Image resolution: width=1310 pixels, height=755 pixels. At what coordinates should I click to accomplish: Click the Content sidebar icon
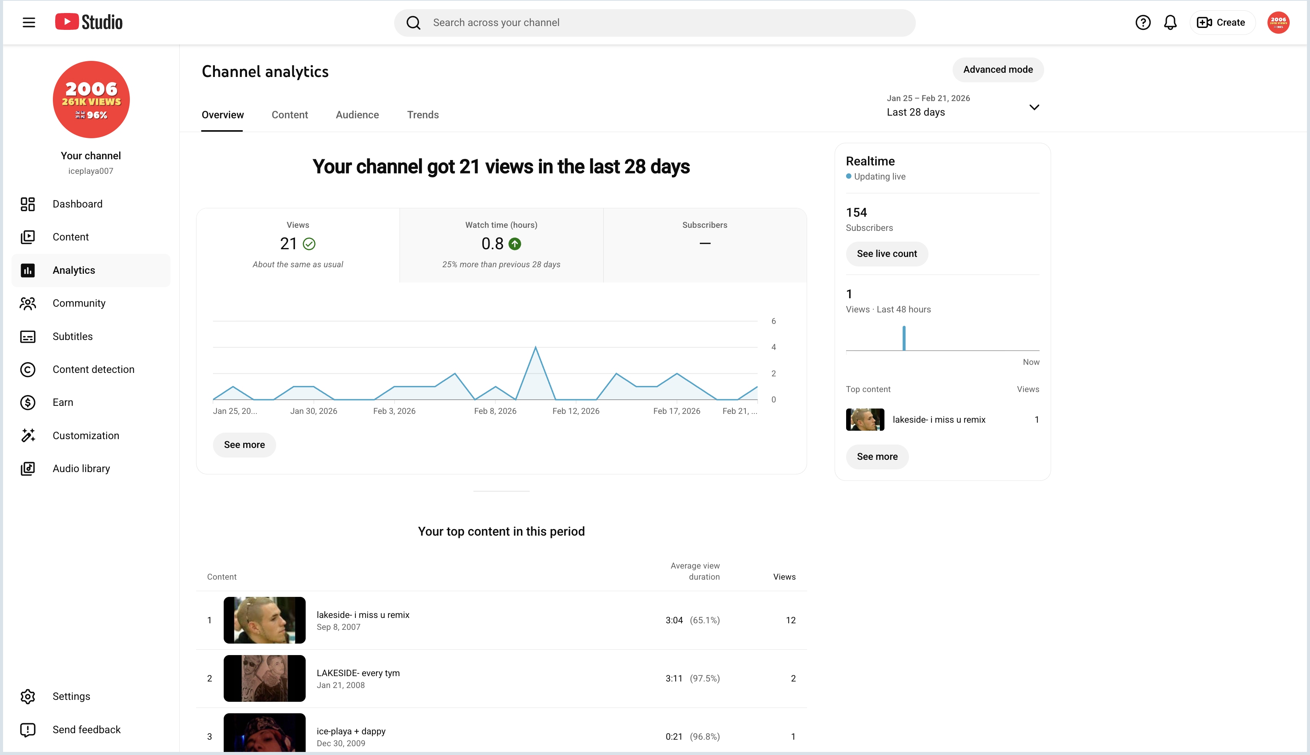click(x=28, y=237)
